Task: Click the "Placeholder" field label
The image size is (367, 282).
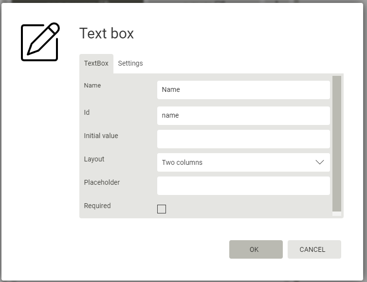Action: [x=102, y=182]
